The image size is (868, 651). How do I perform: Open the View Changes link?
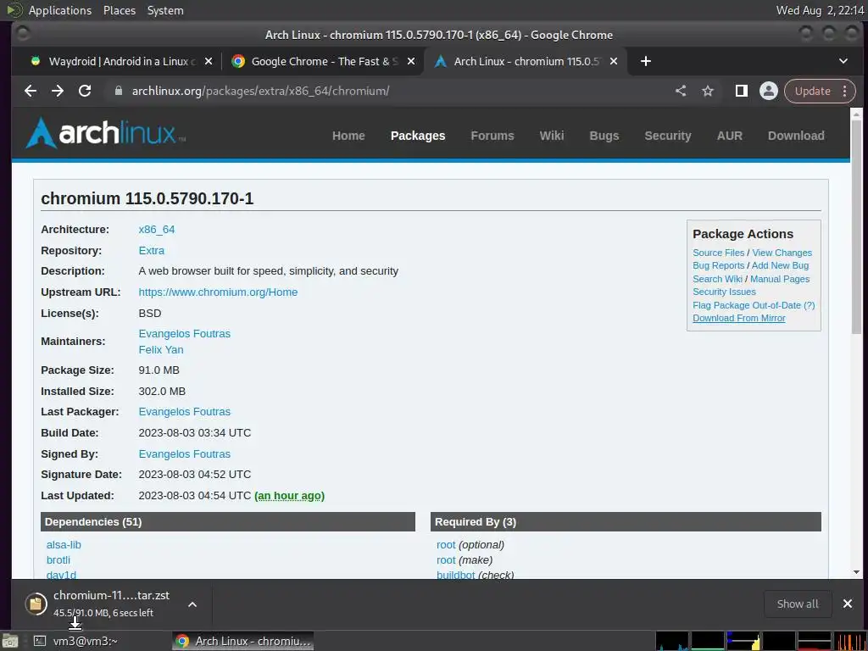point(782,253)
